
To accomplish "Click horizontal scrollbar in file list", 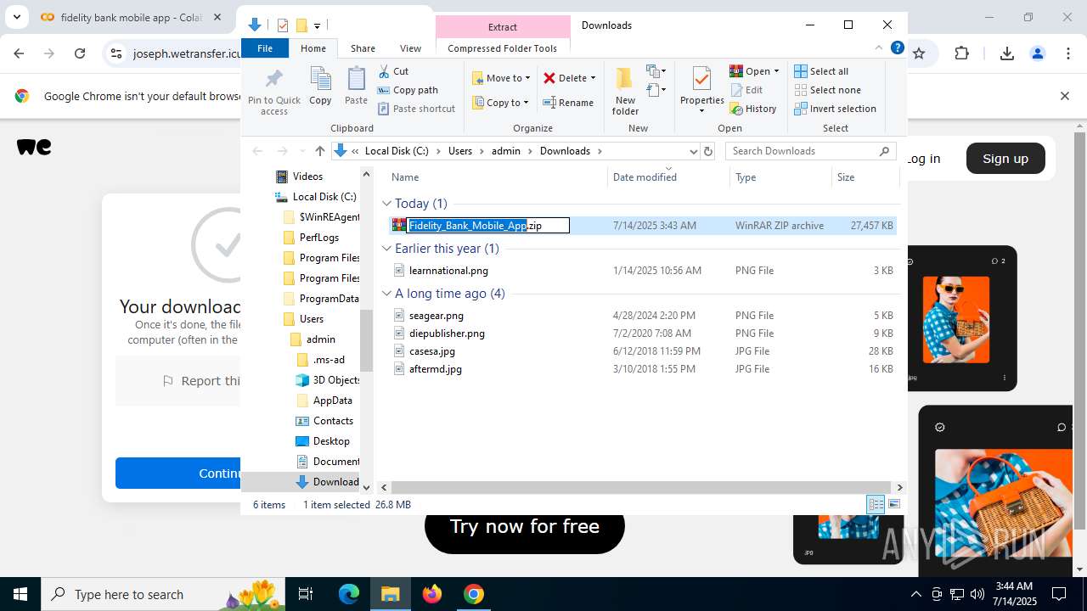I will pyautogui.click(x=642, y=487).
